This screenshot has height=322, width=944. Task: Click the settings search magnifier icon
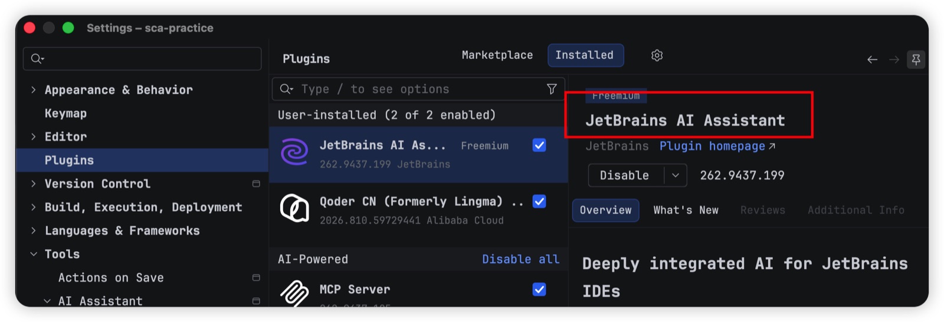tap(37, 58)
